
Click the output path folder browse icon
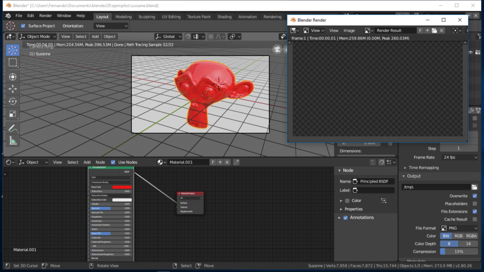pyautogui.click(x=474, y=187)
